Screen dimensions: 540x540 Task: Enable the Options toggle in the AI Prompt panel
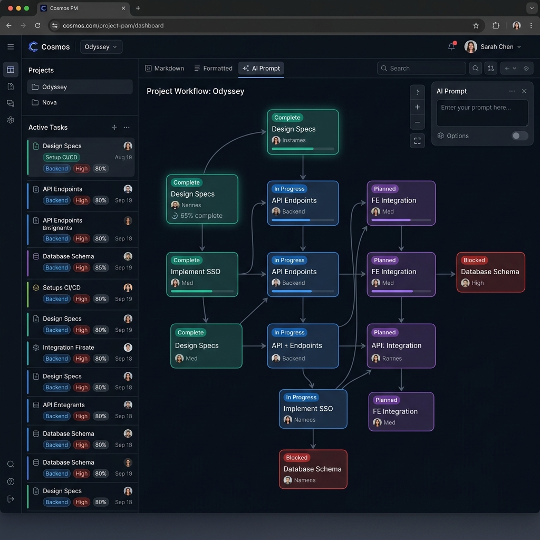tap(519, 136)
